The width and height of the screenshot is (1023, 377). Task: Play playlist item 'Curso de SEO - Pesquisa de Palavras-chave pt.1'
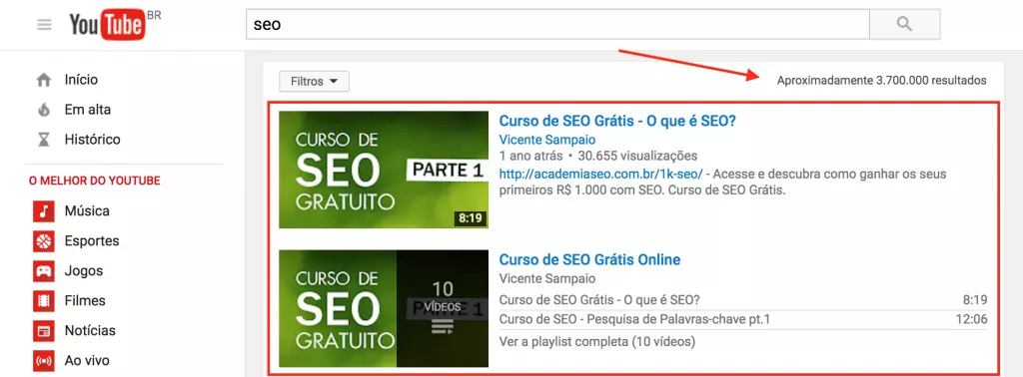click(x=634, y=320)
